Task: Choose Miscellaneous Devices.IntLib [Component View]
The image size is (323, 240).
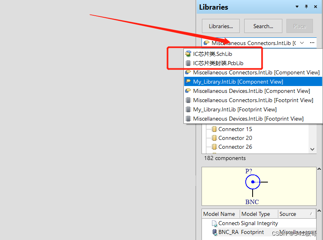Action: [x=251, y=91]
